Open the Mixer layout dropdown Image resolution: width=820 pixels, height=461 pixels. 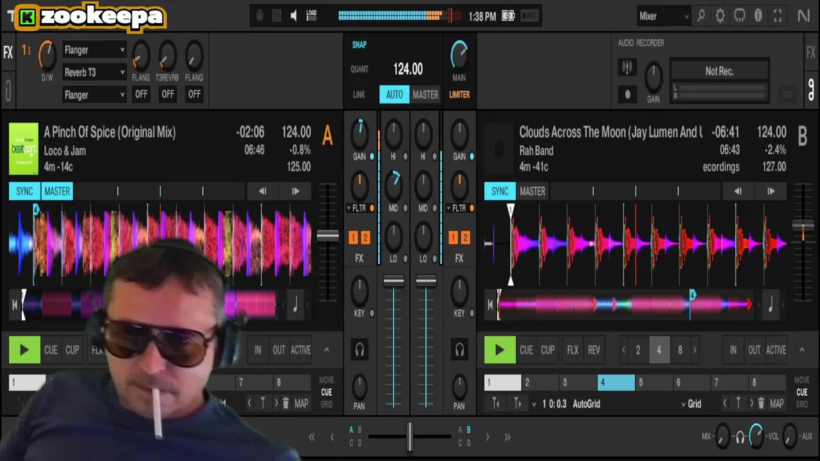[x=664, y=16]
